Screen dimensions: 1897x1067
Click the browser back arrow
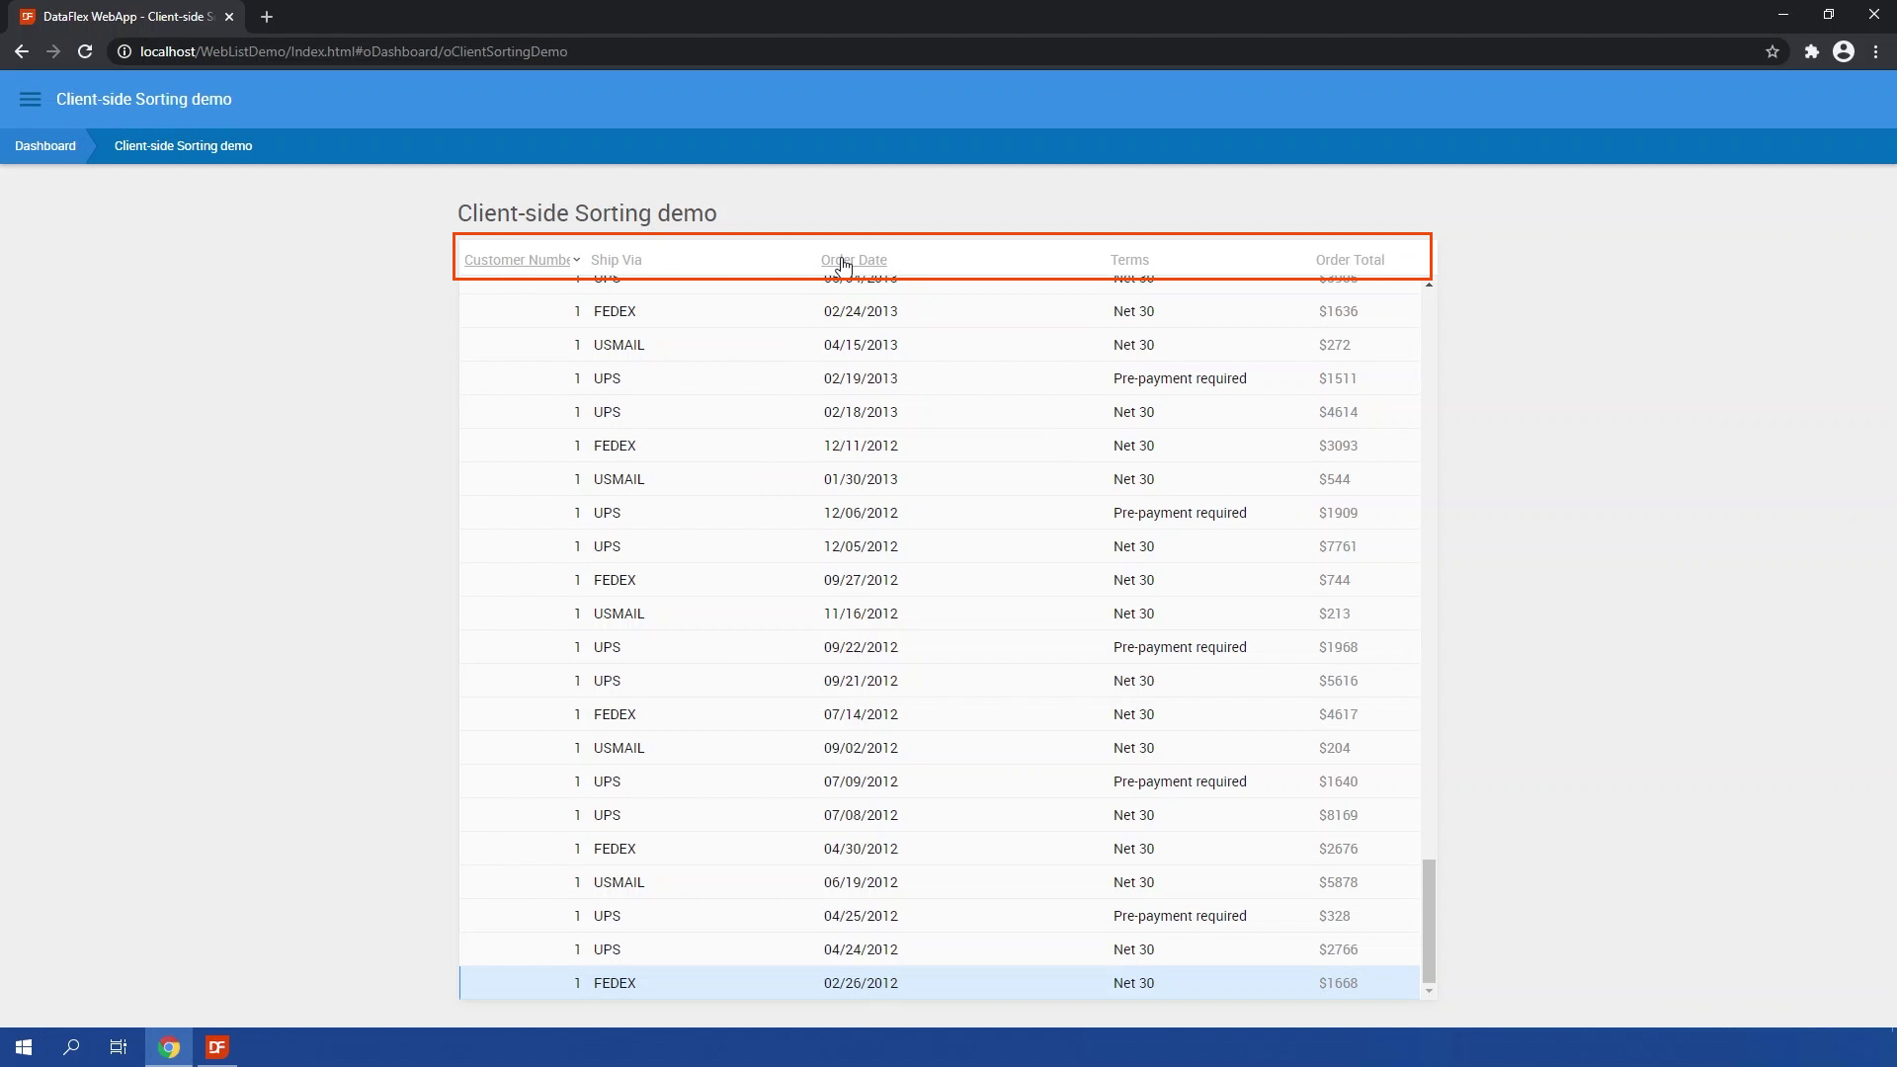(x=22, y=51)
